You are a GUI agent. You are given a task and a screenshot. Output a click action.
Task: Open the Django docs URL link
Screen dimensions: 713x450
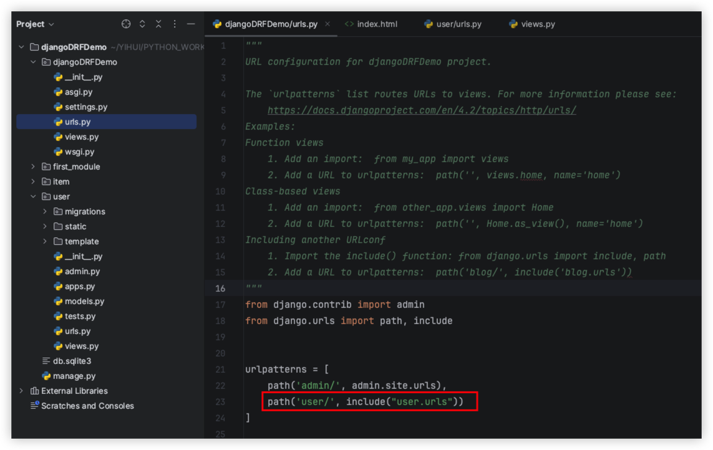point(422,110)
